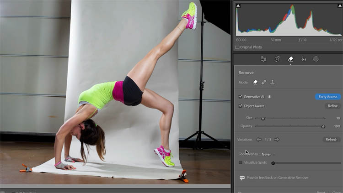Select the Remove eraser tool in tool strip
The image size is (343, 193).
coord(290,59)
